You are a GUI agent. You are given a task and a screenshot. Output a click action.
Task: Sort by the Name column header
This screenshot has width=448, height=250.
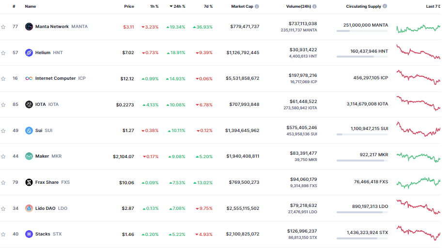[x=30, y=7]
